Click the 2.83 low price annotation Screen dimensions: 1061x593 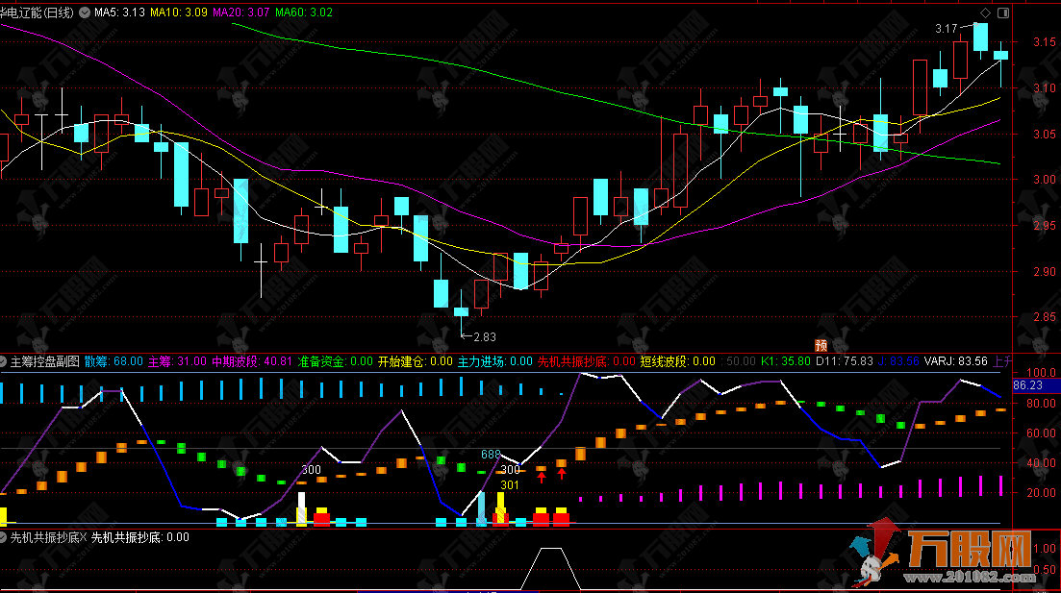(484, 336)
